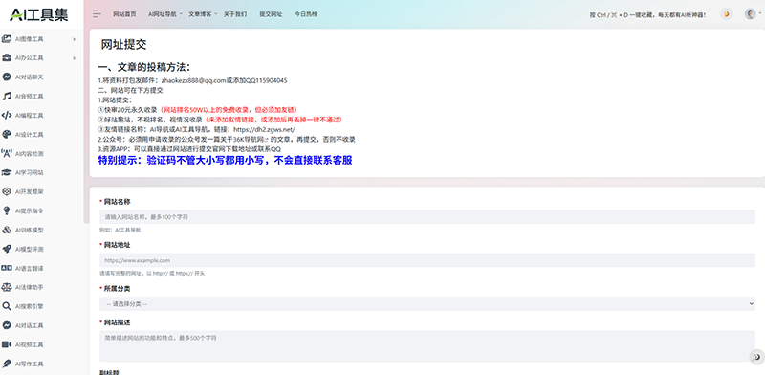
Task: Click into the 网站名称 input field
Action: (426, 217)
